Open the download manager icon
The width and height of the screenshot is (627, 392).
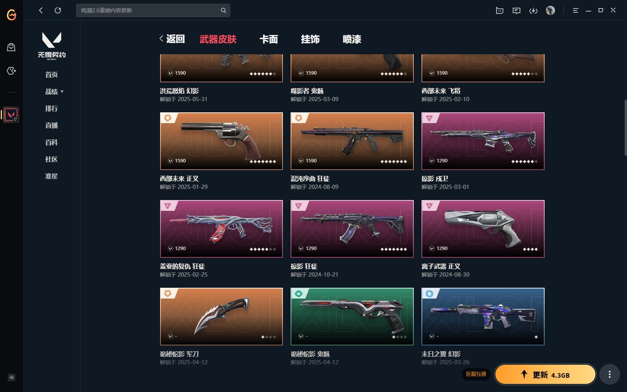pos(533,10)
